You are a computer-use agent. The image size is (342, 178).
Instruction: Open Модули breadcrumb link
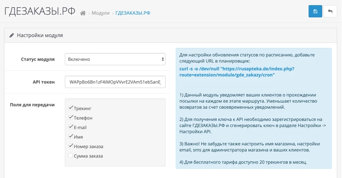[x=100, y=13]
